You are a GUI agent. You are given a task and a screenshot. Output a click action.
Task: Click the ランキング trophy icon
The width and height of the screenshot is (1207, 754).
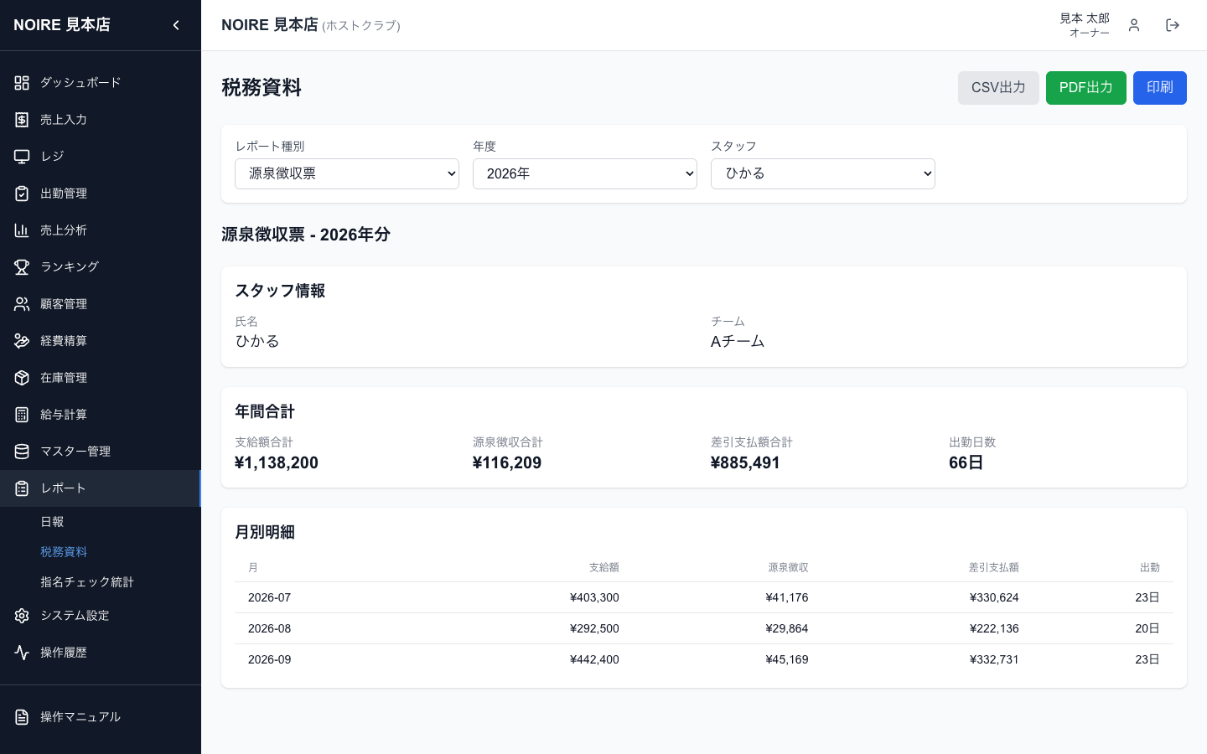22,267
